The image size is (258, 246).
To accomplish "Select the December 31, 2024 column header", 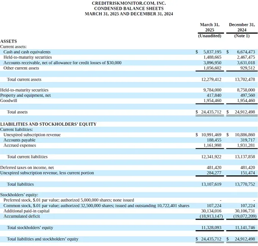I will point(242,27).
